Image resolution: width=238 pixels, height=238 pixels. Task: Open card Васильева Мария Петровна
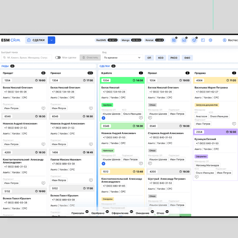pos(211,88)
